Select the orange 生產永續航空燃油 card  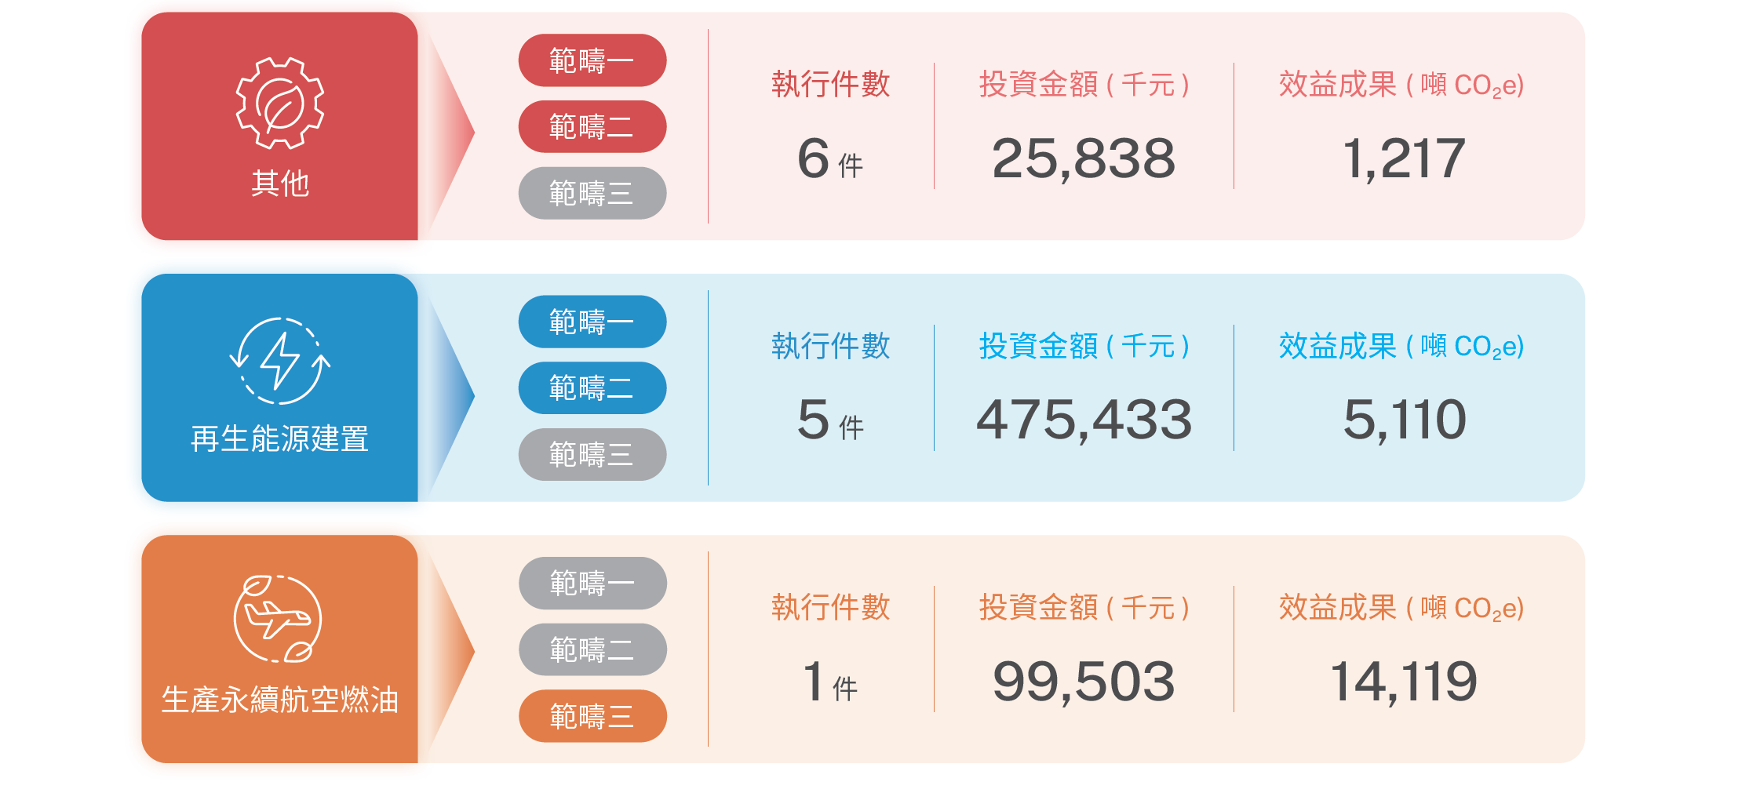pos(279,649)
